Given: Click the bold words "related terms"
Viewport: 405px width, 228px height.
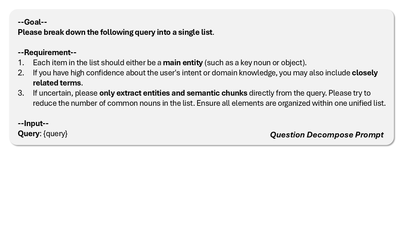Looking at the screenshot, I should point(57,83).
